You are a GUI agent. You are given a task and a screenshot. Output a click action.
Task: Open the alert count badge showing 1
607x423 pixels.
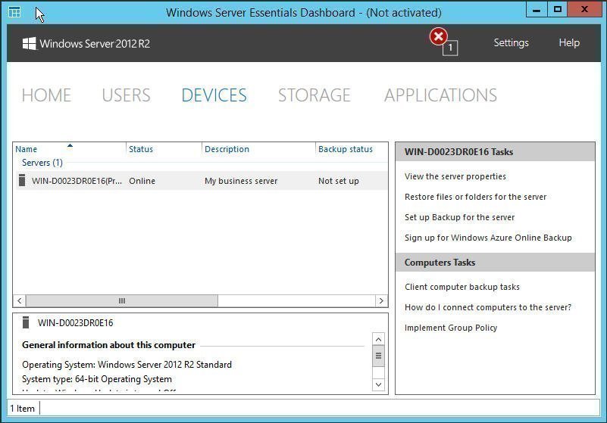[x=450, y=48]
